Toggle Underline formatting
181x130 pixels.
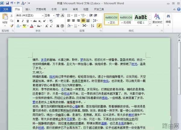[x=27, y=21]
